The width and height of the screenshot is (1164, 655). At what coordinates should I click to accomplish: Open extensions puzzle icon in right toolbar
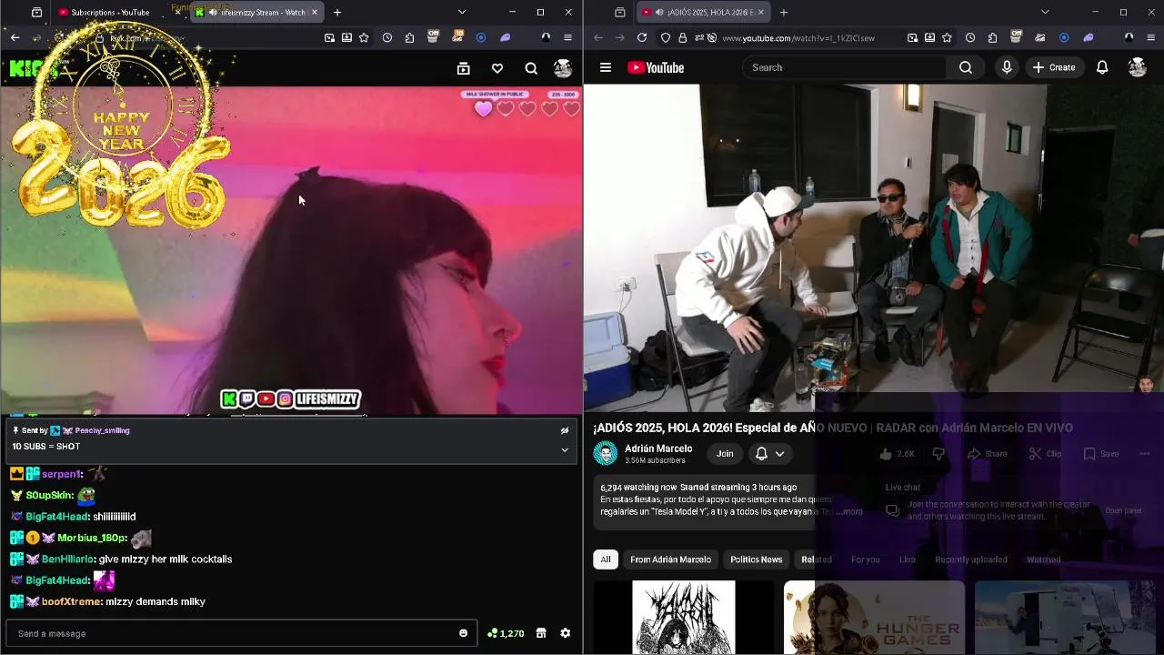point(992,38)
